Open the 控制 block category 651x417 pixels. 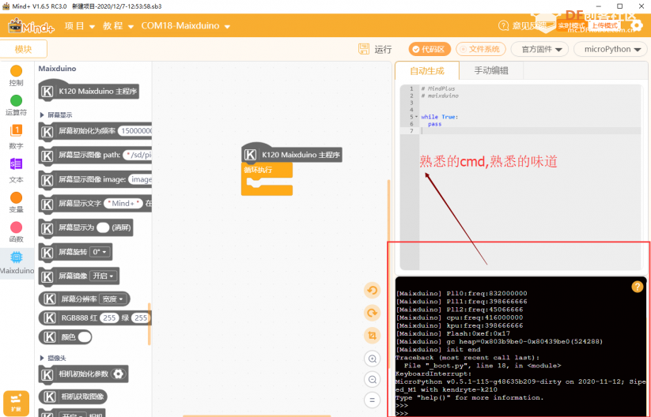(16, 76)
